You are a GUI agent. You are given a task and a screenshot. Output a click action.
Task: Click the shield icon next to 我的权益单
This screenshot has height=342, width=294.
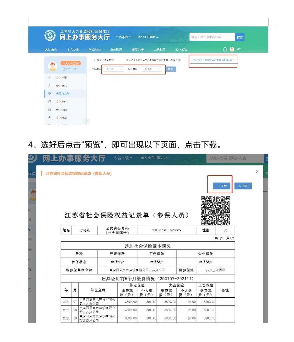pyautogui.click(x=49, y=94)
